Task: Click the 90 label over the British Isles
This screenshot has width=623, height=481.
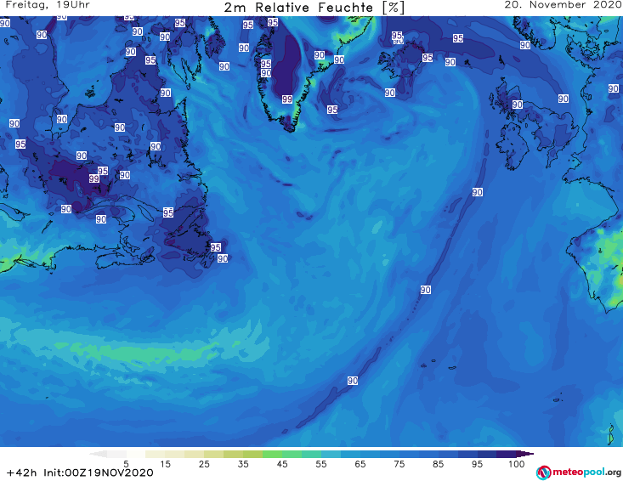Action: point(517,105)
